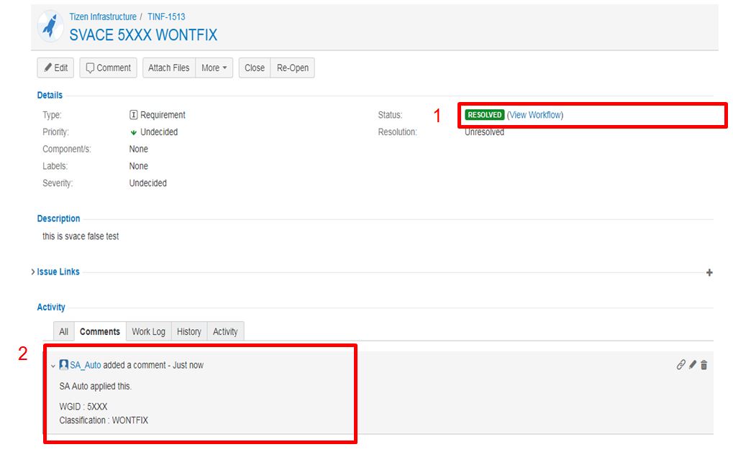The width and height of the screenshot is (733, 452).
Task: Select the All activity tab
Action: [x=64, y=331]
